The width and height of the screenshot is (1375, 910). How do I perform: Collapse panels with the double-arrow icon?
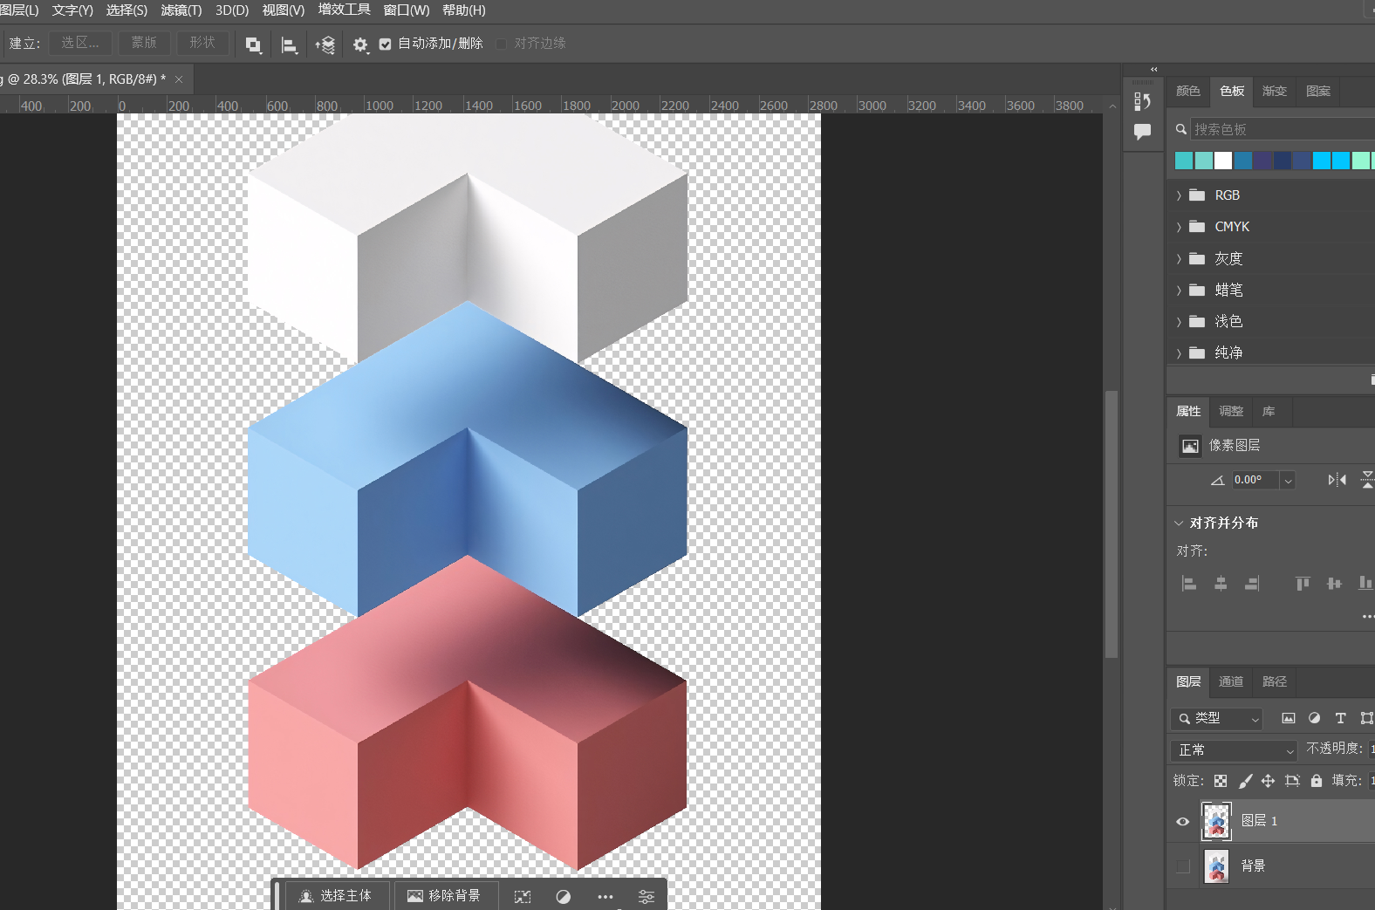(1153, 69)
